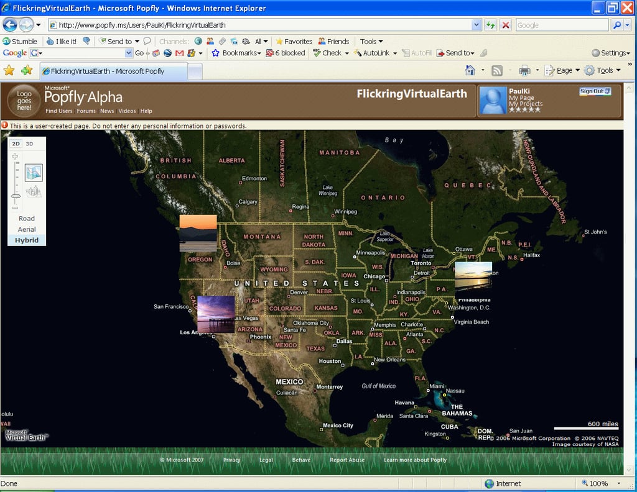Switch map to 3D mode

(x=29, y=143)
